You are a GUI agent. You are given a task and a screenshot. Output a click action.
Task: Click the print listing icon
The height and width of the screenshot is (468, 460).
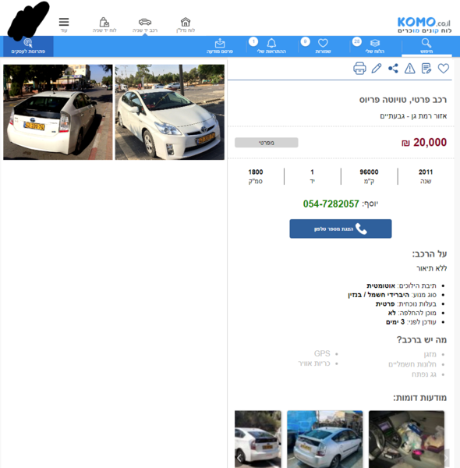359,69
